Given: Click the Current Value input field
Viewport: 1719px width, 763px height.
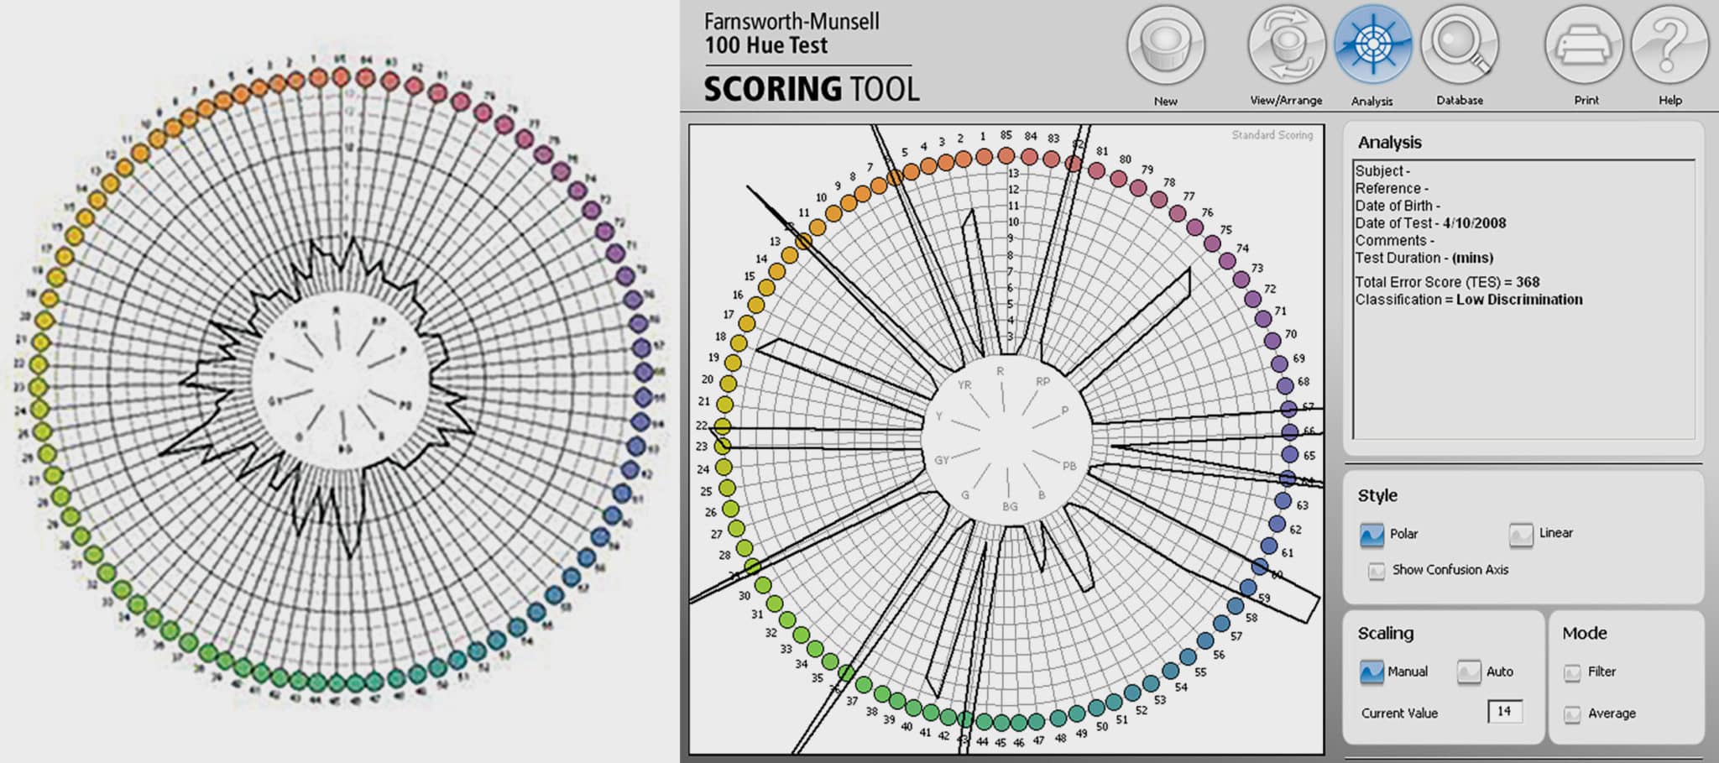Looking at the screenshot, I should [x=1505, y=711].
